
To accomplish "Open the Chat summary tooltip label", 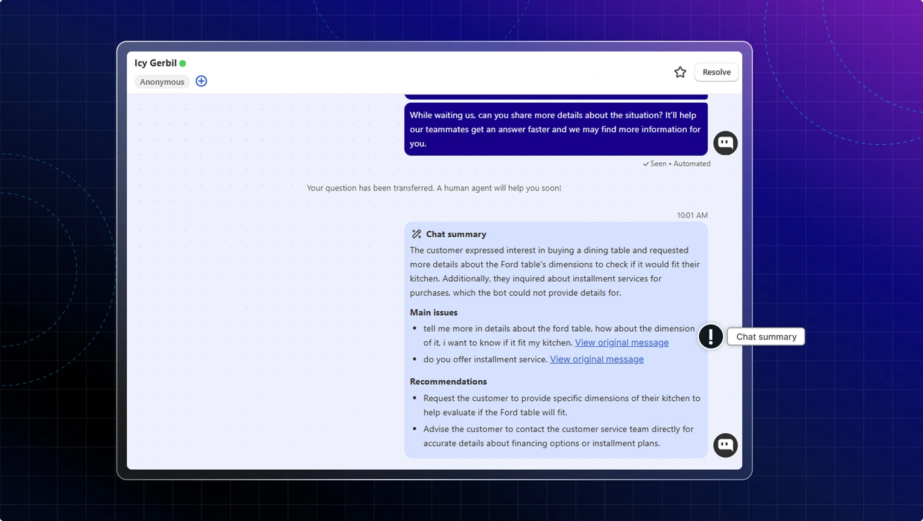I will point(766,337).
